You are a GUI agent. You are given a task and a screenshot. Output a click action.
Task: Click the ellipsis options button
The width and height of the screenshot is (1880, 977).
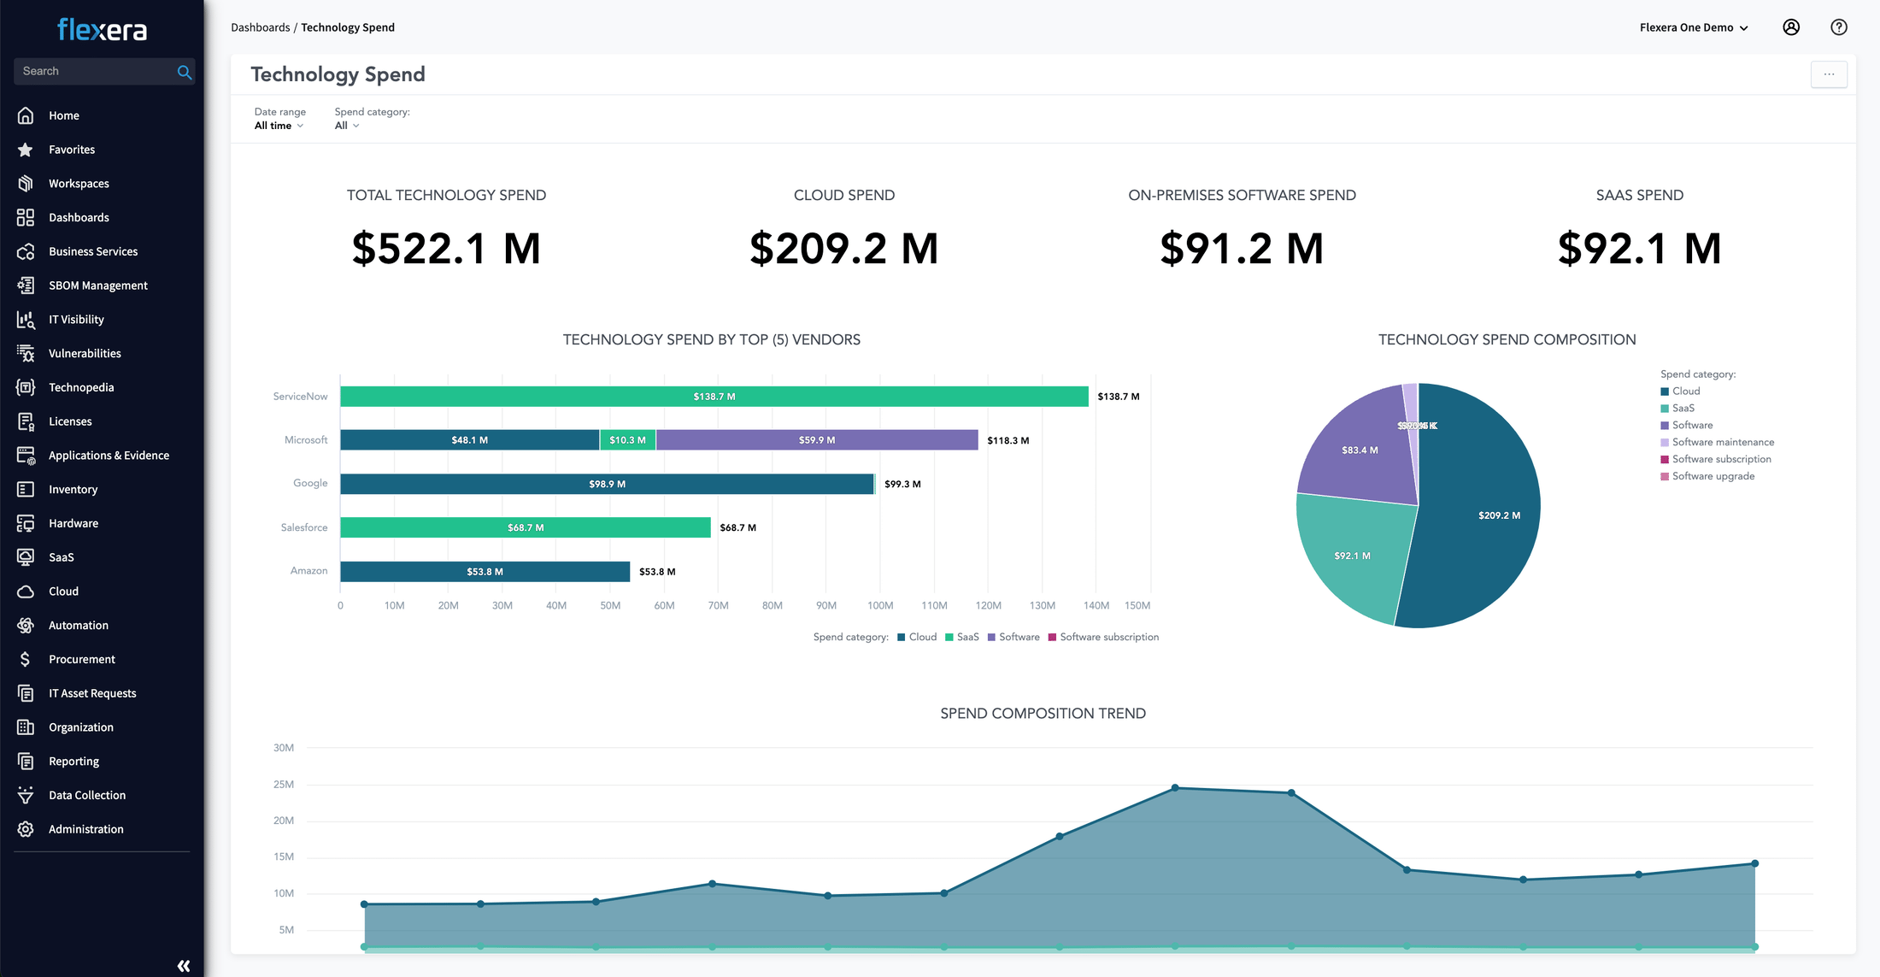(1829, 74)
